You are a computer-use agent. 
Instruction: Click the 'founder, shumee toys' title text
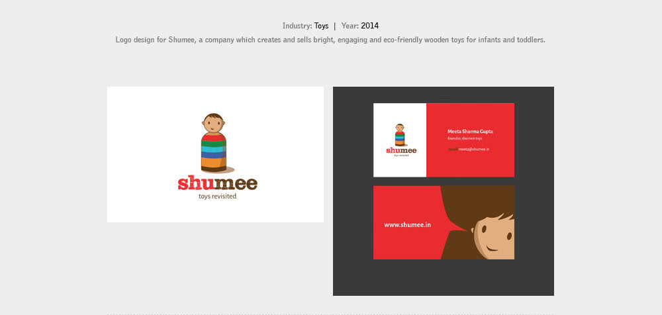coord(465,138)
